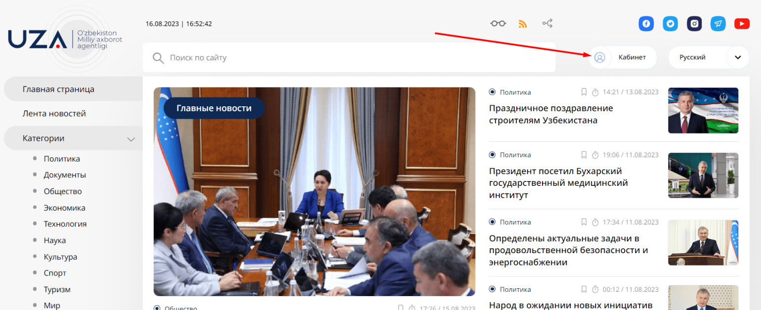Collapse the Категории sidebar section
This screenshot has width=761, height=310.
coord(131,139)
